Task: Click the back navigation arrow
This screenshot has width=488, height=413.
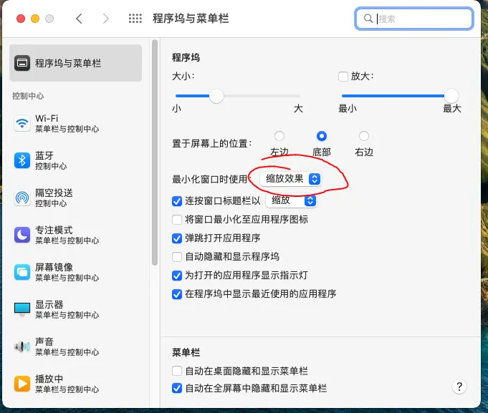Action: point(79,19)
